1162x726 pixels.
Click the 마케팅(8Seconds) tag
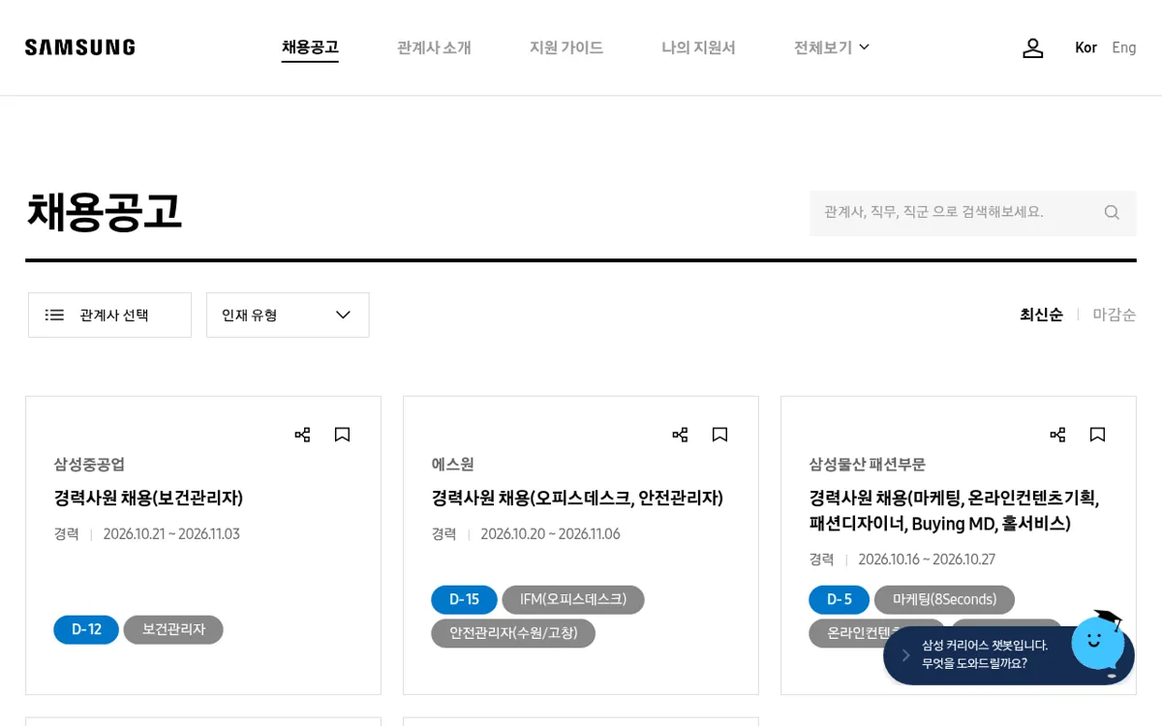[944, 599]
